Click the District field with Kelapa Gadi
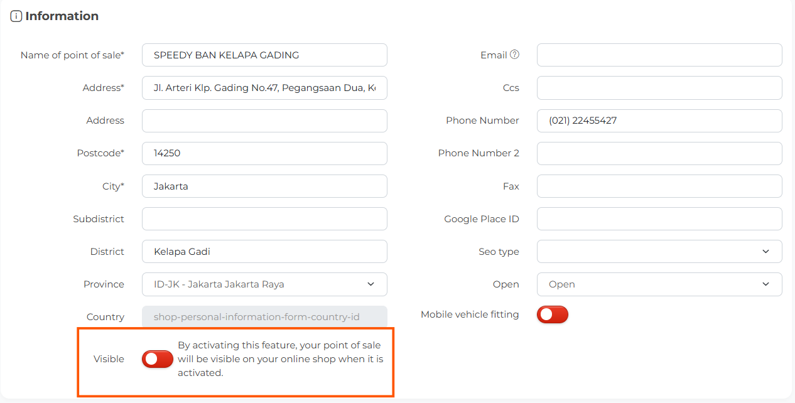 (264, 252)
